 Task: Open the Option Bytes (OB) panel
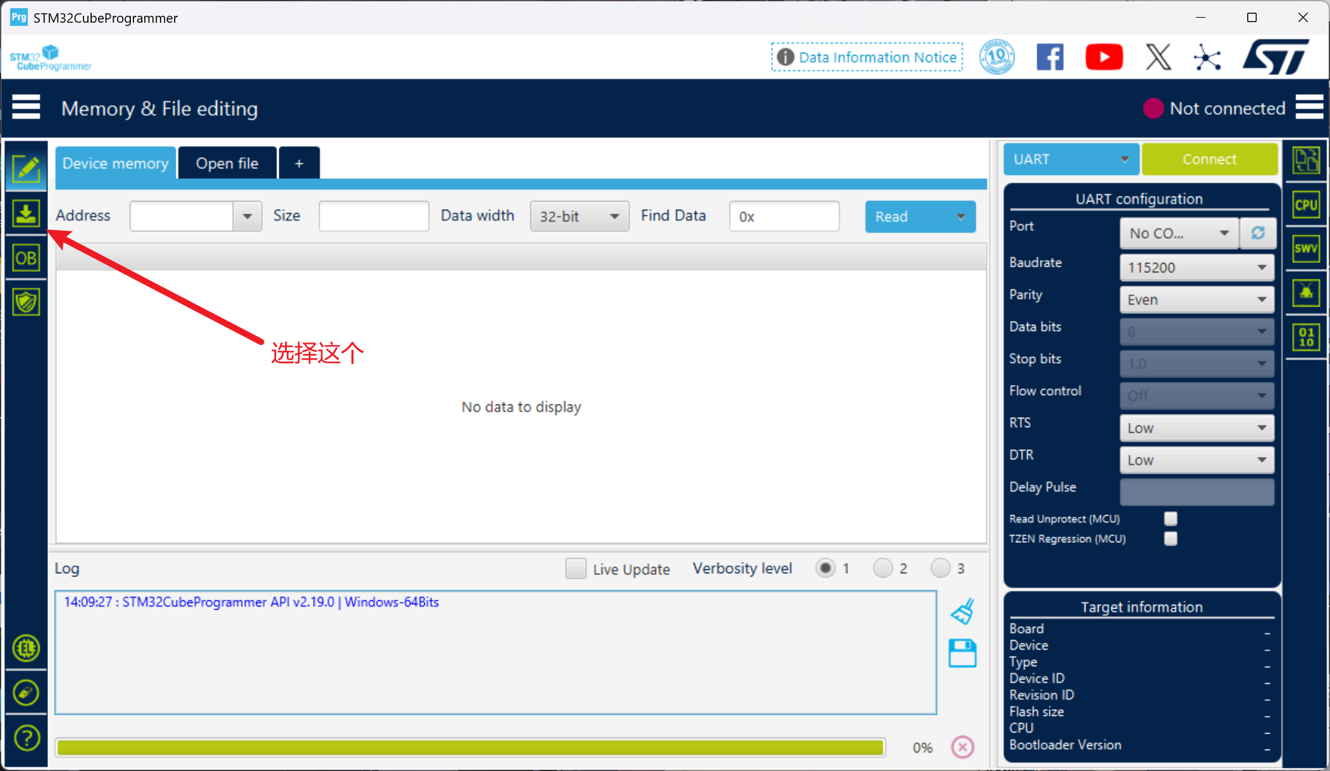(x=26, y=257)
